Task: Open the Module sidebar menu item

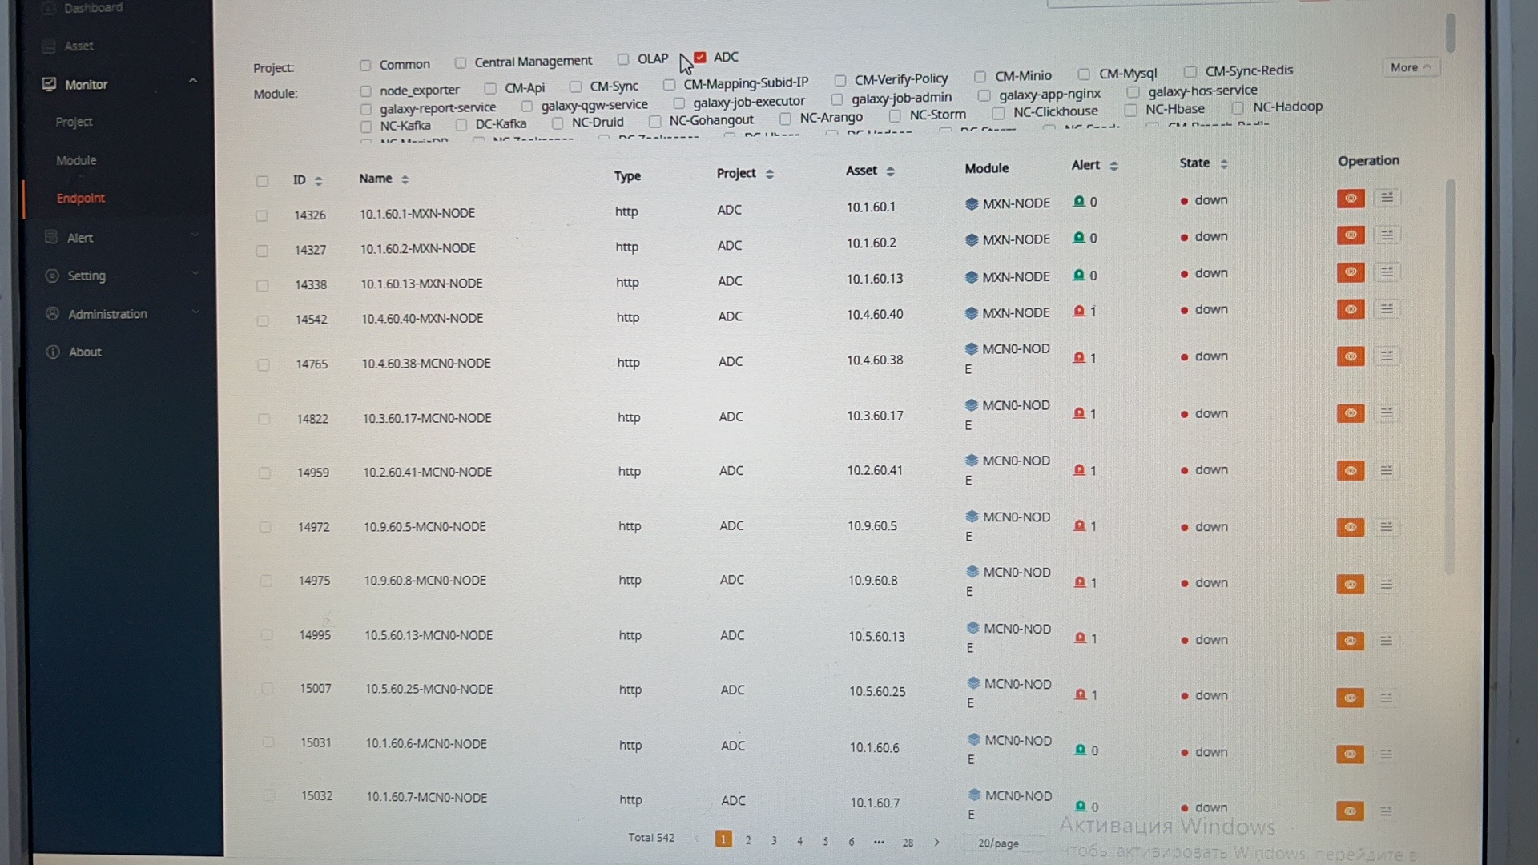Action: coord(76,160)
